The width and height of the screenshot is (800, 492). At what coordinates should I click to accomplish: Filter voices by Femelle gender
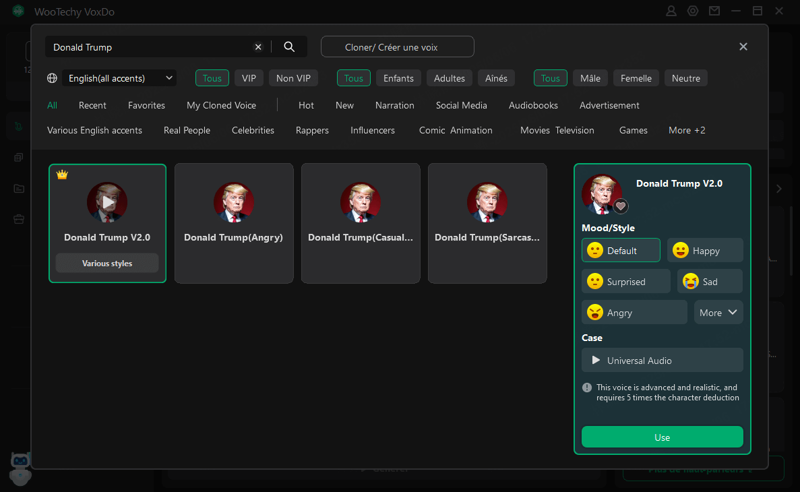point(636,78)
